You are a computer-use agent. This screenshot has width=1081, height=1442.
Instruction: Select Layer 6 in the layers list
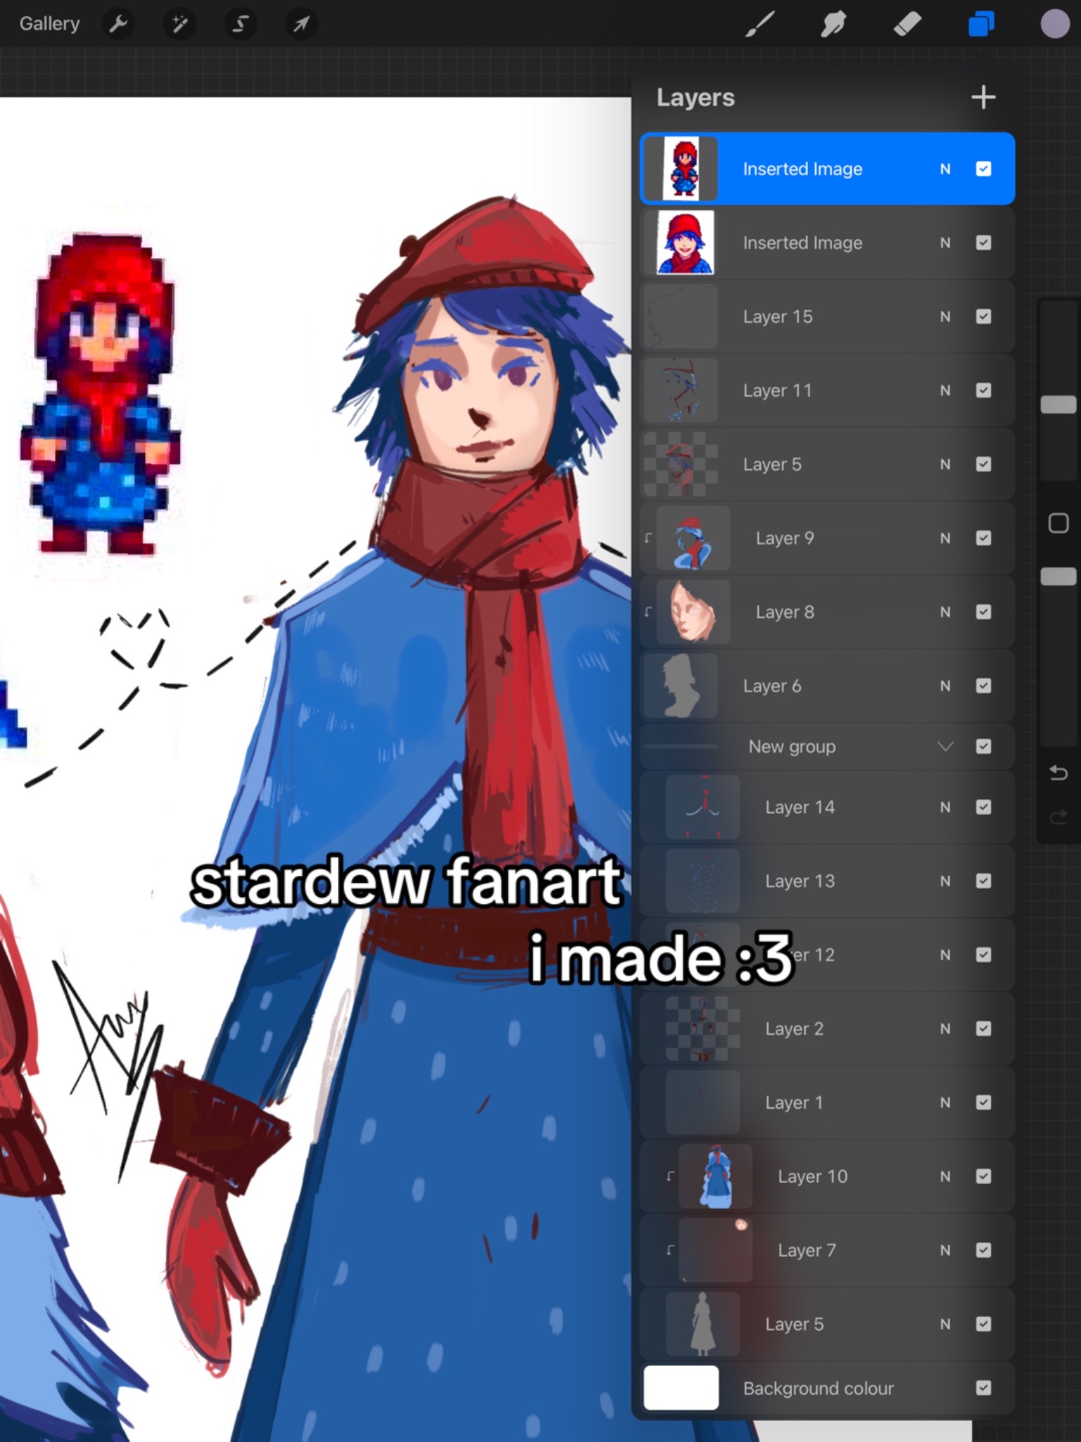tap(827, 686)
